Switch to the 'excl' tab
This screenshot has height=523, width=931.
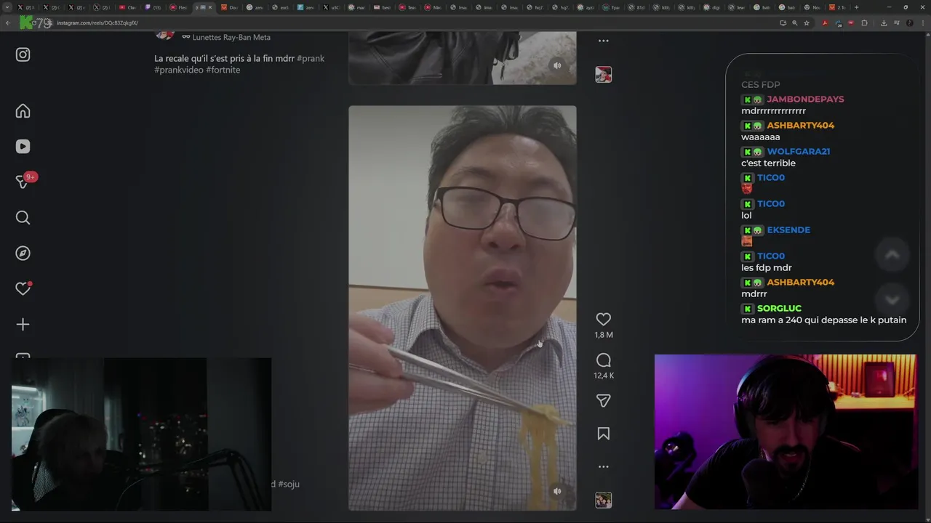pos(281,7)
